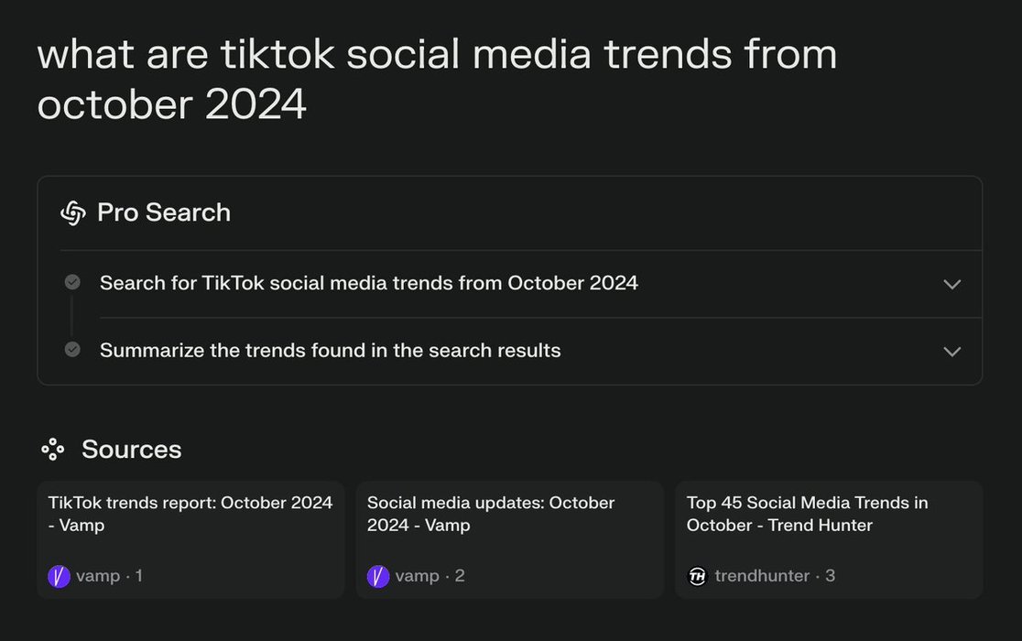Click the TikTok trends query title
This screenshot has width=1022, height=641.
(437, 80)
